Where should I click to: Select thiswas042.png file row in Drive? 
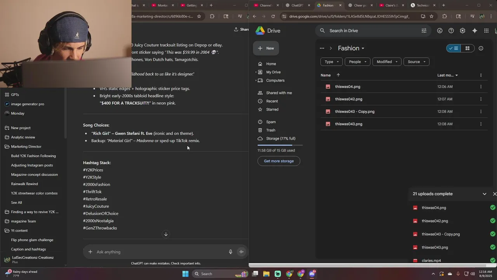click(x=404, y=99)
